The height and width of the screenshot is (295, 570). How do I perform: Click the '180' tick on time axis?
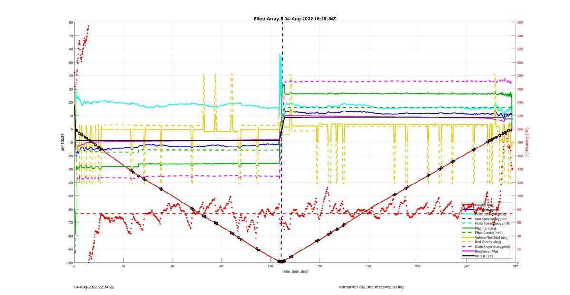click(369, 267)
